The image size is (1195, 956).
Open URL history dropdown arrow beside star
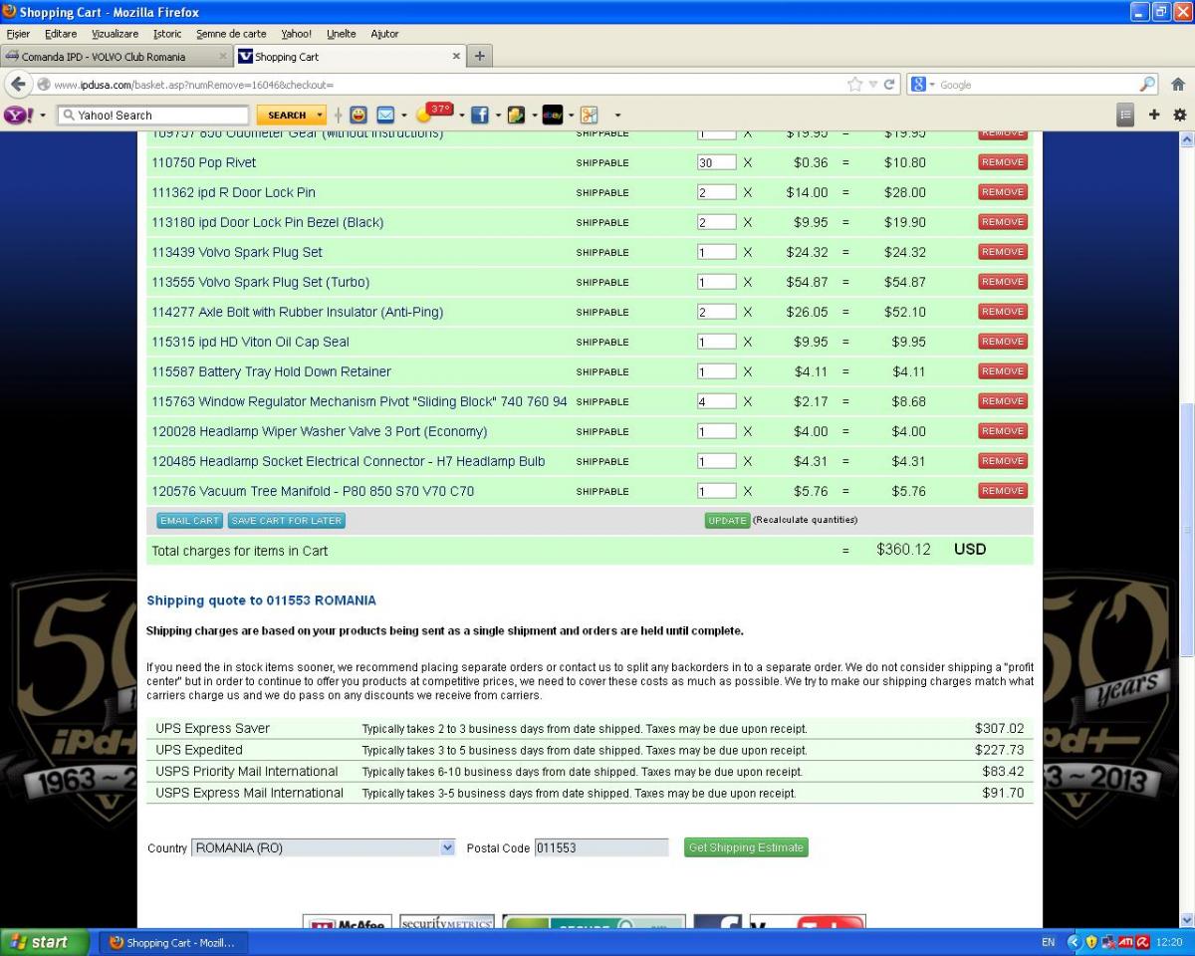pyautogui.click(x=871, y=85)
